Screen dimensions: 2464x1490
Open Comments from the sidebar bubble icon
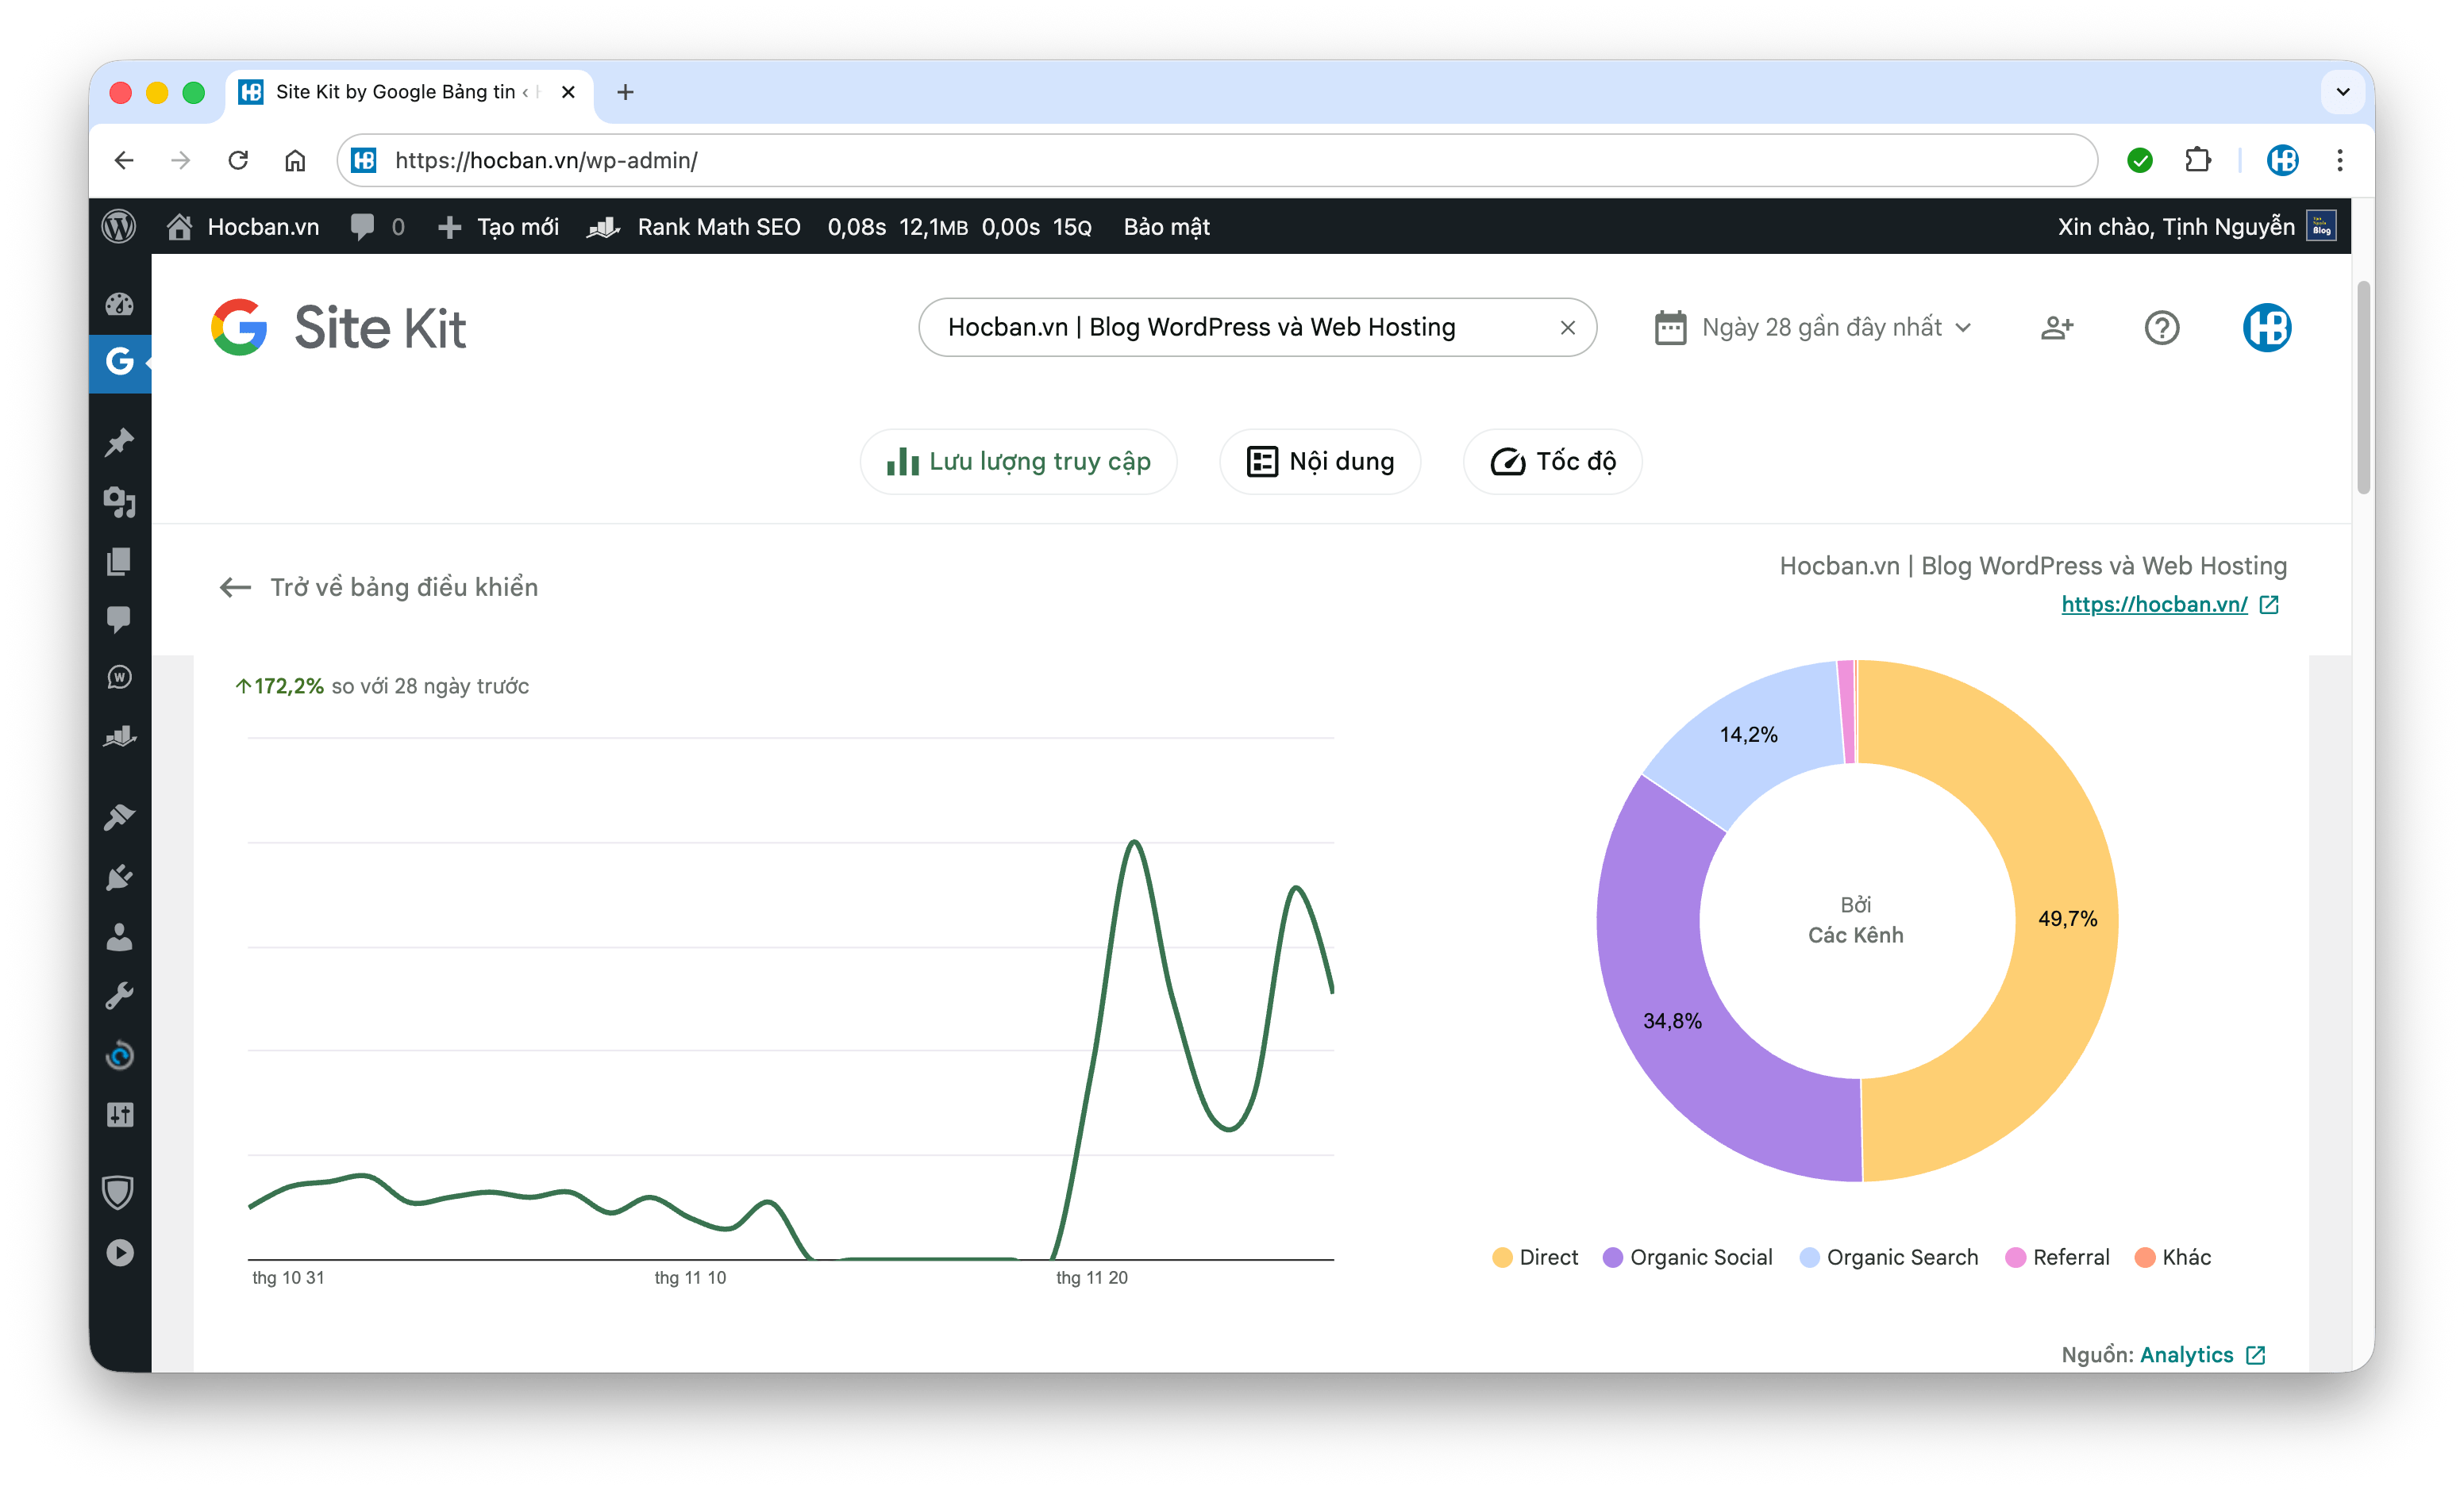pos(119,620)
